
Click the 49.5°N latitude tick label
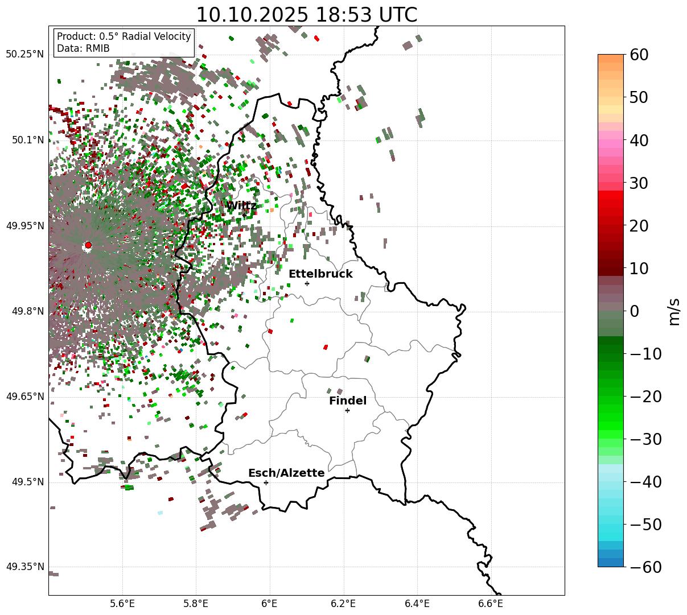[27, 482]
